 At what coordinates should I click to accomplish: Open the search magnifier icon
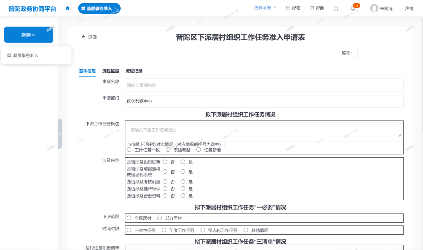coord(336,8)
